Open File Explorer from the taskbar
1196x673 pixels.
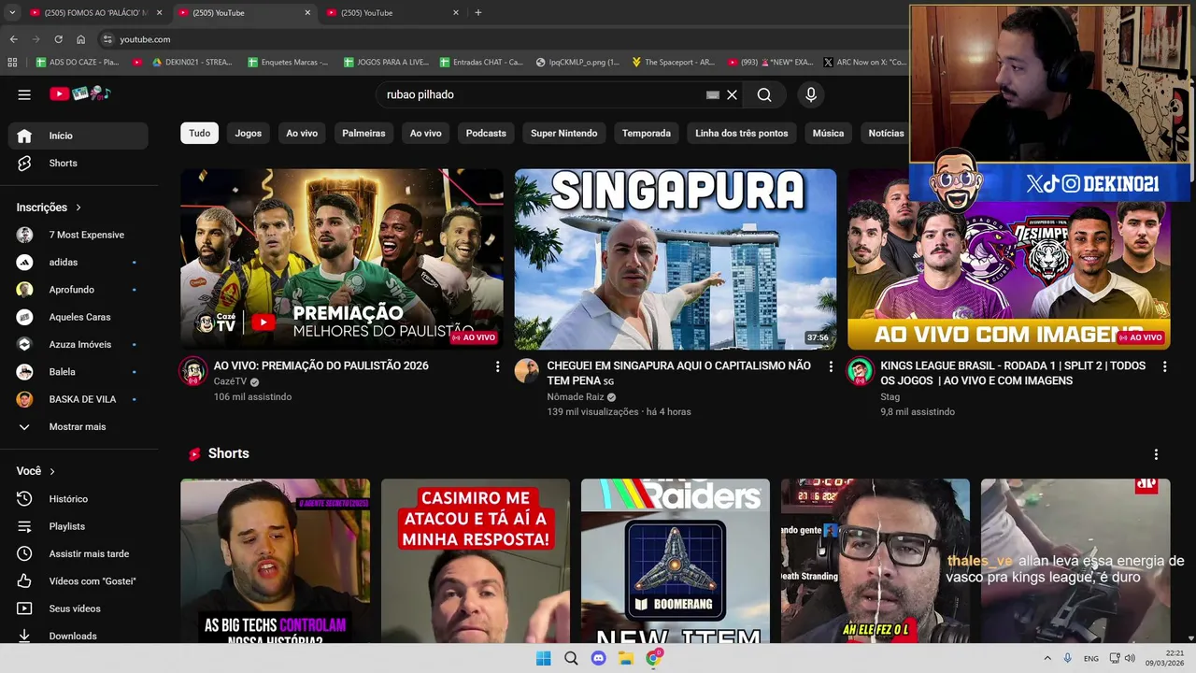626,658
